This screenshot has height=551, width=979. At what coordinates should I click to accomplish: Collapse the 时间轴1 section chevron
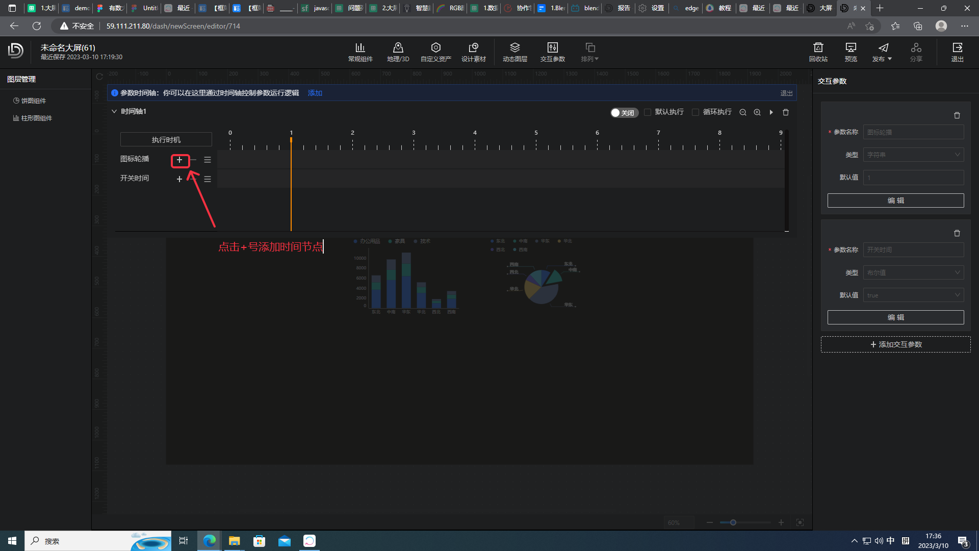click(114, 111)
